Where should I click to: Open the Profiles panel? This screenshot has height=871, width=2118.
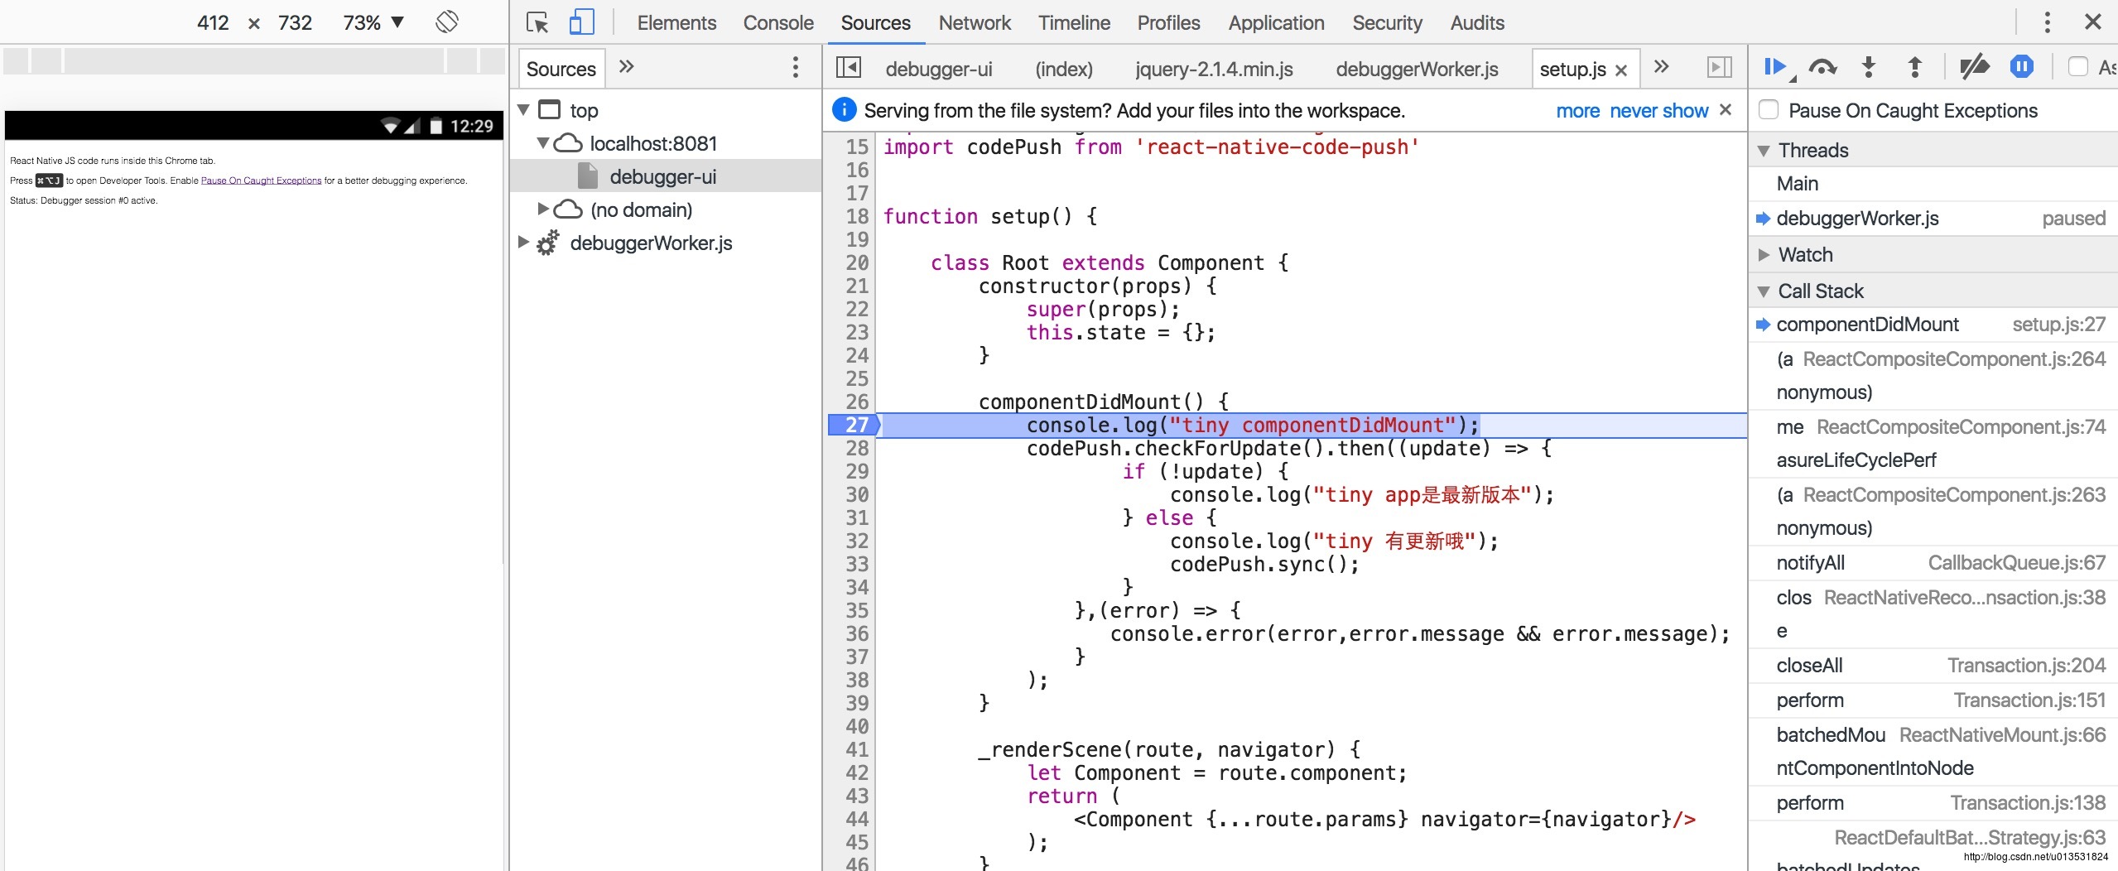tap(1168, 22)
